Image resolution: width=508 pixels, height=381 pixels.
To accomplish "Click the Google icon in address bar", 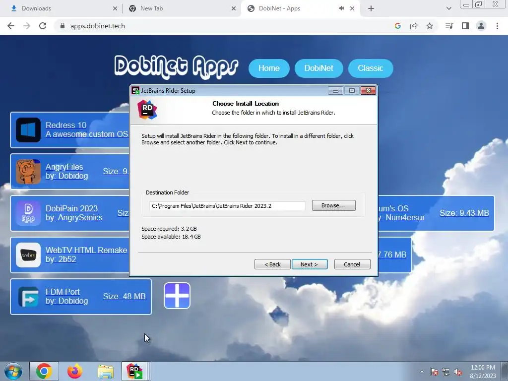I will (397, 26).
